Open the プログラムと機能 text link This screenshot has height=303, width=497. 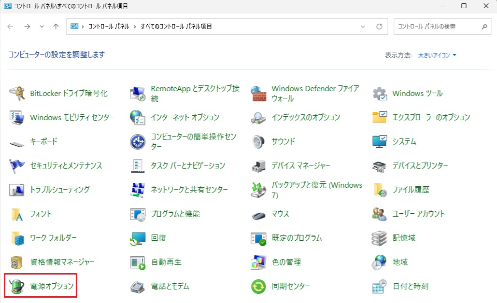[175, 214]
